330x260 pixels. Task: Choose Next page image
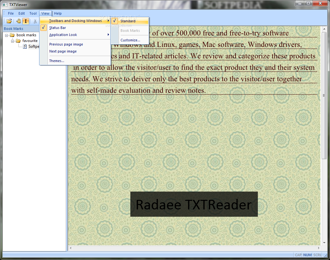click(63, 51)
